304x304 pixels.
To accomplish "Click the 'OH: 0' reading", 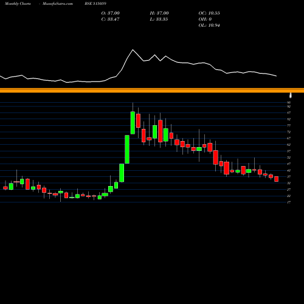I will (x=205, y=19).
